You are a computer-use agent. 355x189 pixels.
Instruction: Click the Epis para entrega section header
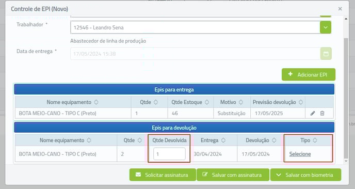pyautogui.click(x=174, y=89)
